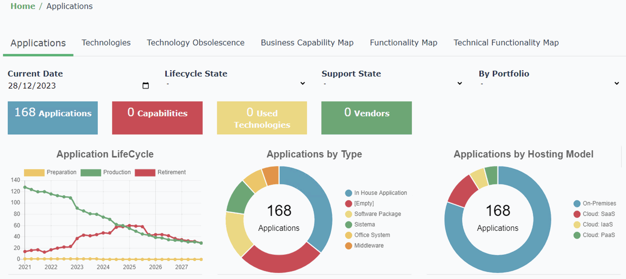This screenshot has width=626, height=279.
Task: Click the 168 Applications blue card
Action: coord(53,118)
